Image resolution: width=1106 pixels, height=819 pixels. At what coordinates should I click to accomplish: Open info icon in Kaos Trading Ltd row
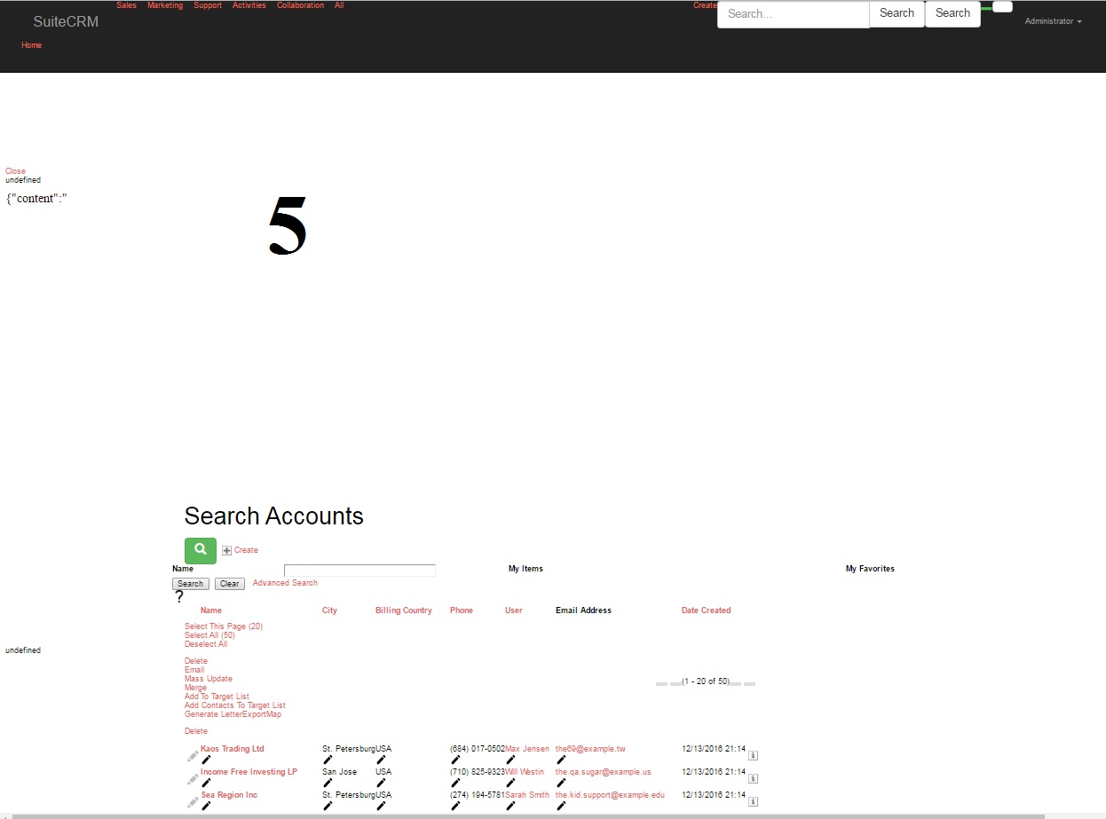(753, 756)
